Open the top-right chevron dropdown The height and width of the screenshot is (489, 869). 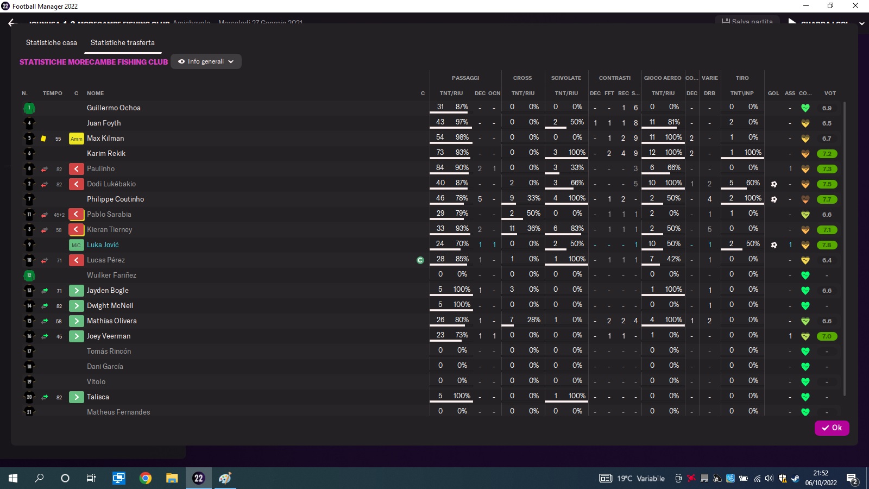point(861,23)
